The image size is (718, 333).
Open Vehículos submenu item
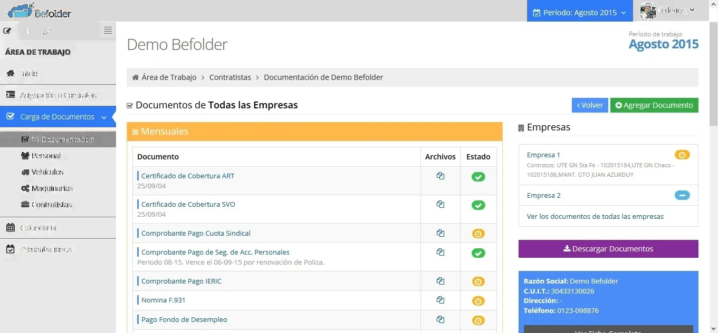click(42, 172)
